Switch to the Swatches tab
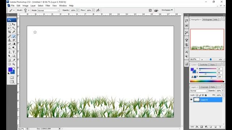232x130 pixels. click(204, 65)
